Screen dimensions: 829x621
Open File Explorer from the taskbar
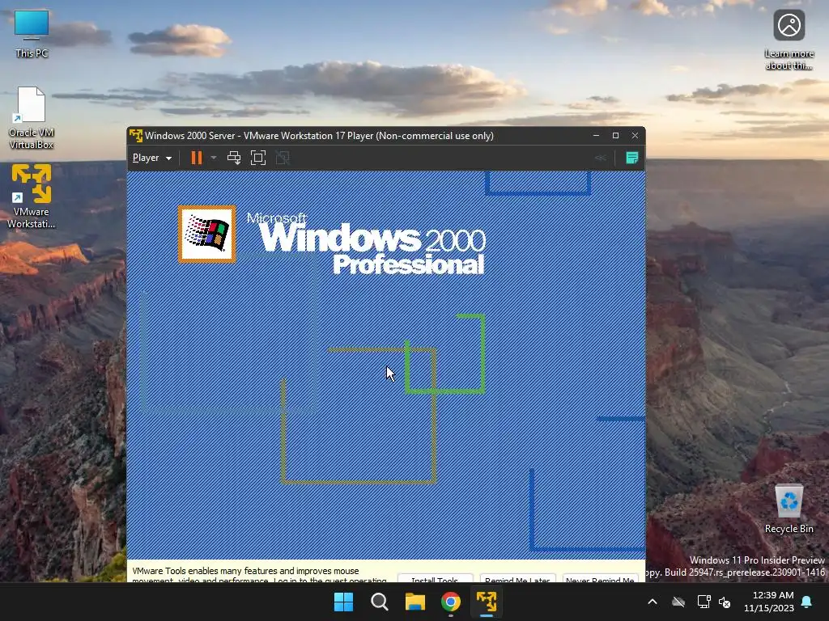pyautogui.click(x=415, y=602)
